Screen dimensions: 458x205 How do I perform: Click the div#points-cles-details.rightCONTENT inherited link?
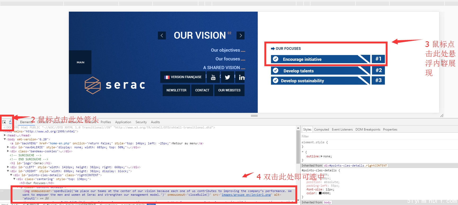355,166
